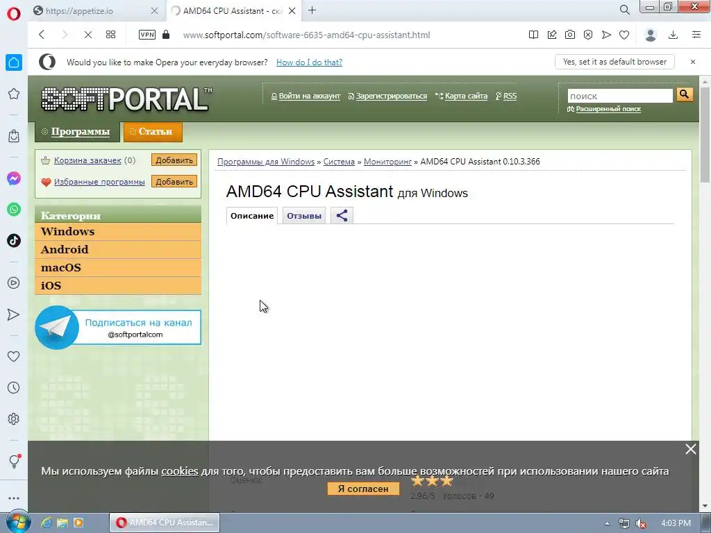Click the volume icon in system tray
Viewport: 711px width, 533px height.
click(641, 523)
